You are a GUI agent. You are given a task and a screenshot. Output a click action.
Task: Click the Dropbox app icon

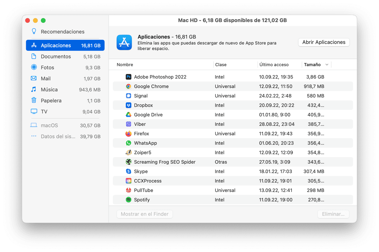click(x=128, y=105)
